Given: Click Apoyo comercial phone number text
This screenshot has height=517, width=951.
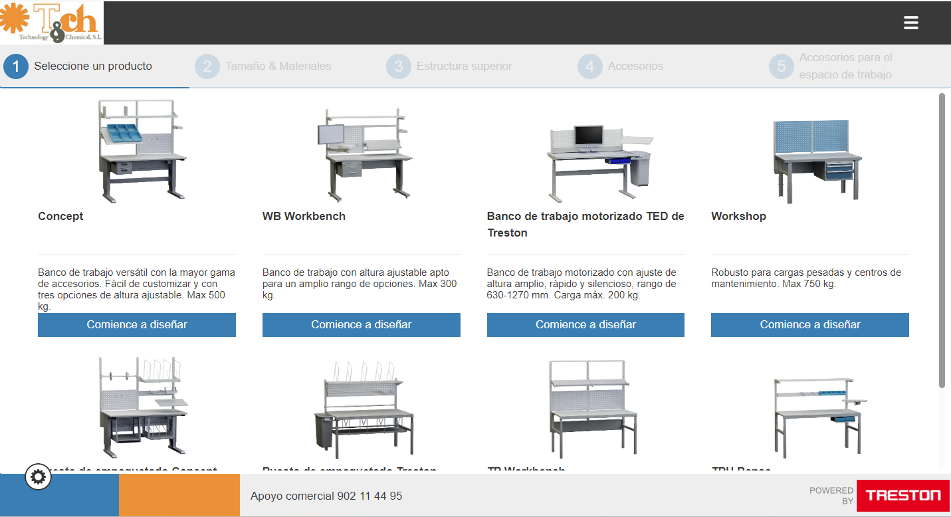Looking at the screenshot, I should 326,496.
